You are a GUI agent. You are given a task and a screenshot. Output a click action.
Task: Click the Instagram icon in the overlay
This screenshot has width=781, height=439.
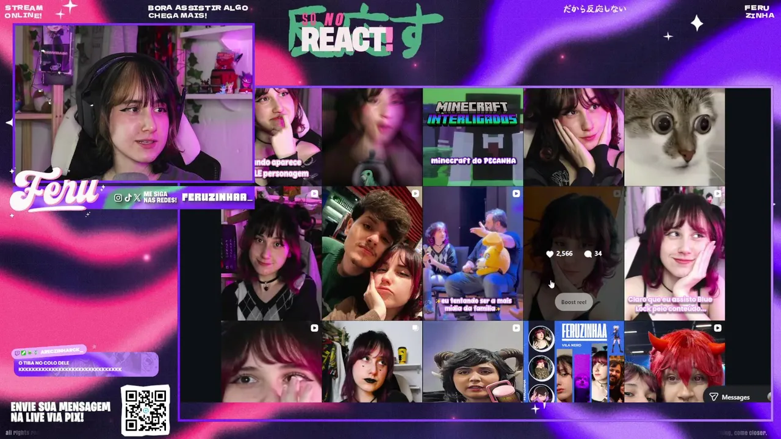tap(118, 198)
